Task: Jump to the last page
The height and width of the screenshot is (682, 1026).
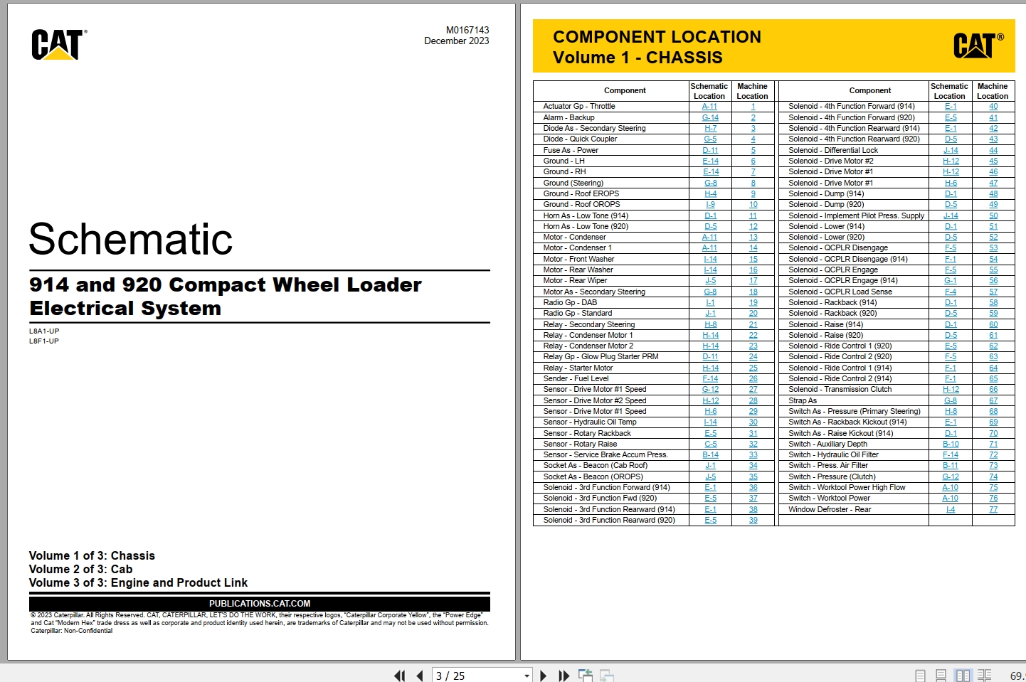Action: (x=564, y=676)
